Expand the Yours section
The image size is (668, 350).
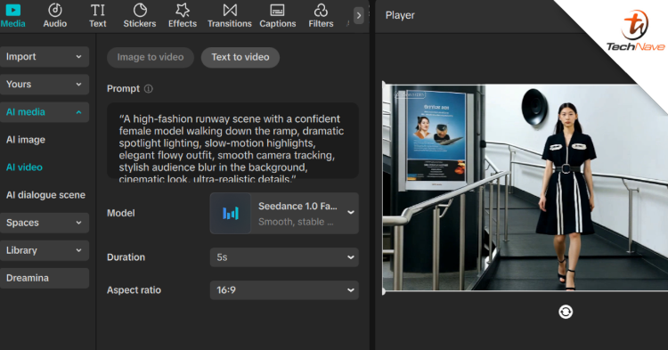(45, 85)
